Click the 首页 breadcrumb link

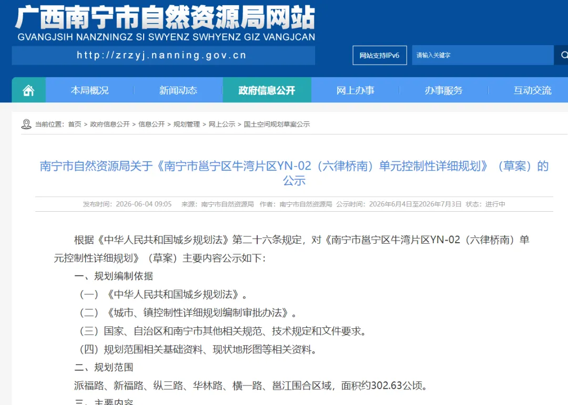click(75, 124)
